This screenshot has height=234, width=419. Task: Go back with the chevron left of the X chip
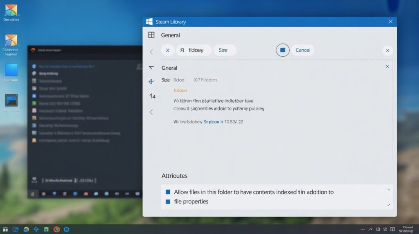(151, 52)
